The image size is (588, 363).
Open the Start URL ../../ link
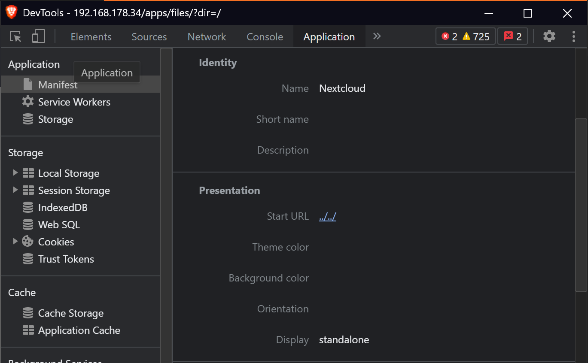[x=328, y=216]
